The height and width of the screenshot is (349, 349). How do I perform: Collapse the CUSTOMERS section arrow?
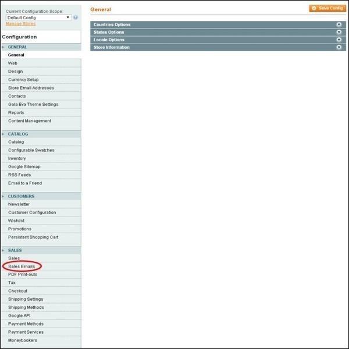[3, 197]
